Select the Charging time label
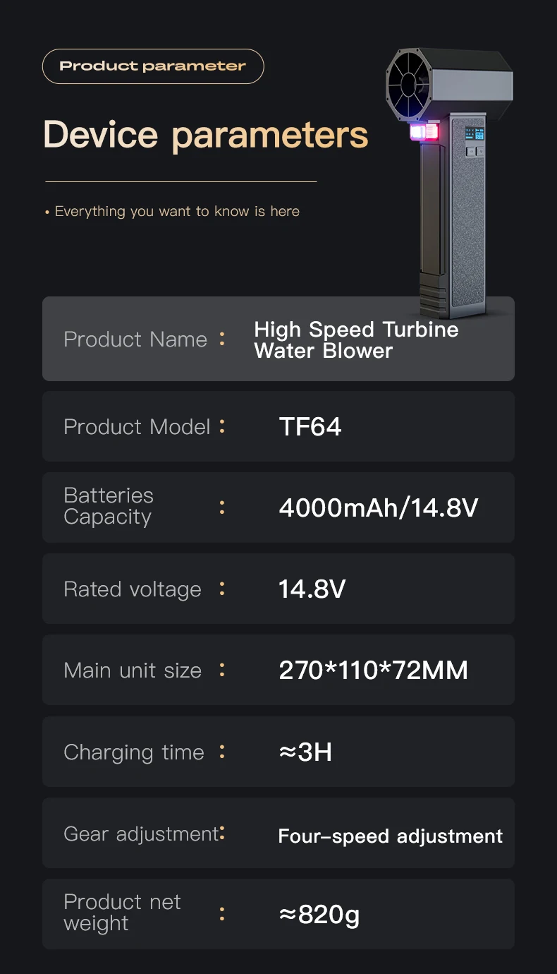This screenshot has height=974, width=557. 134,752
